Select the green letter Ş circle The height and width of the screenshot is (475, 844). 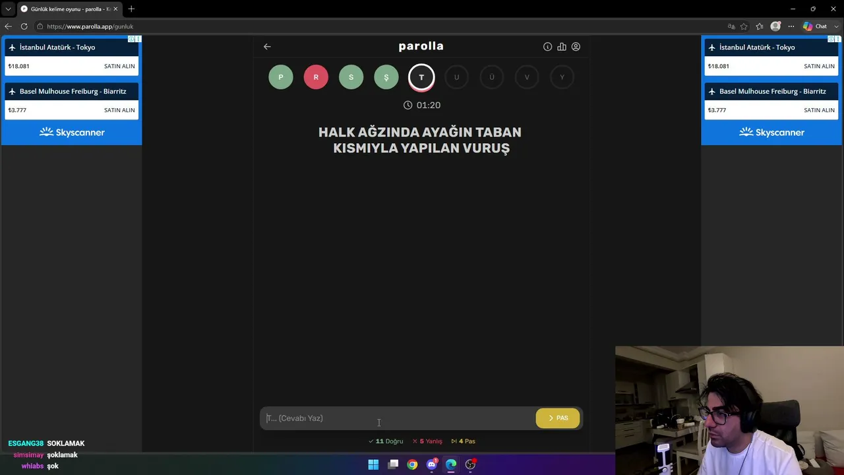click(386, 77)
